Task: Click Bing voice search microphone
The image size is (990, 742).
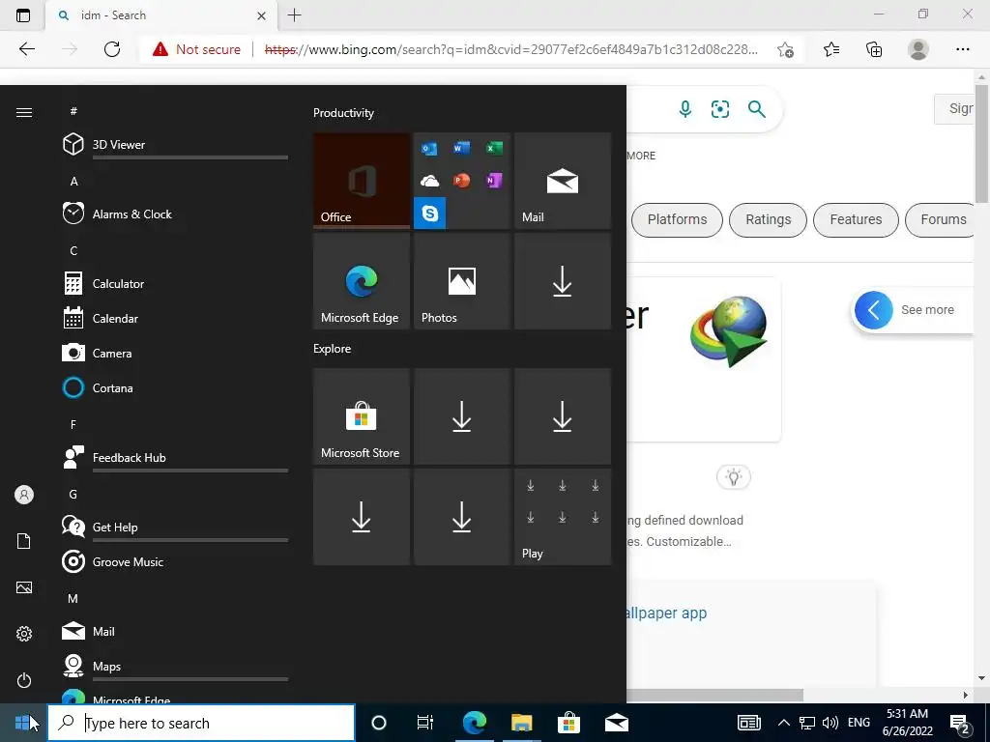Action: click(x=685, y=109)
